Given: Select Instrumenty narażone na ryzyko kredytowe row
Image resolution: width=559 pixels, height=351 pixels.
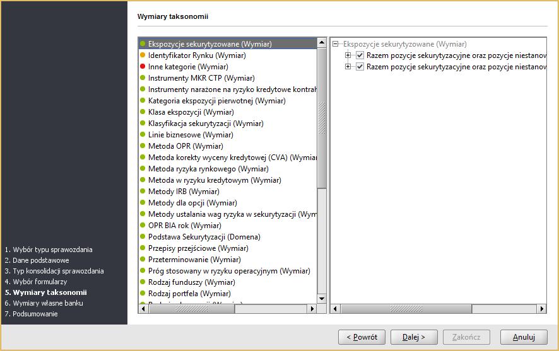Looking at the screenshot, I should click(x=228, y=89).
